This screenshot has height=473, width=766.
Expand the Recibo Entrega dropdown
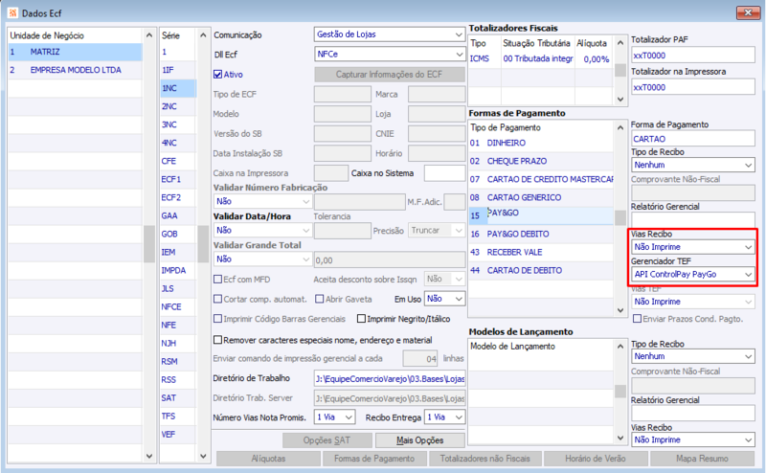[444, 417]
